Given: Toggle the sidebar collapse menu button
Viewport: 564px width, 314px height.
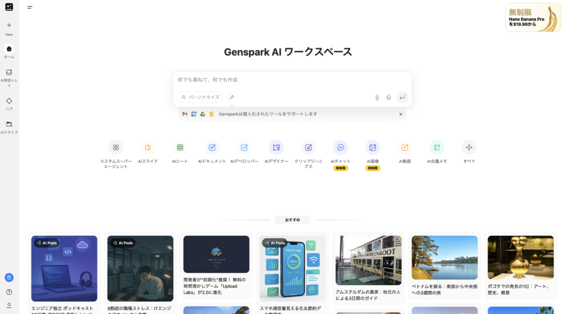Looking at the screenshot, I should click(x=30, y=7).
